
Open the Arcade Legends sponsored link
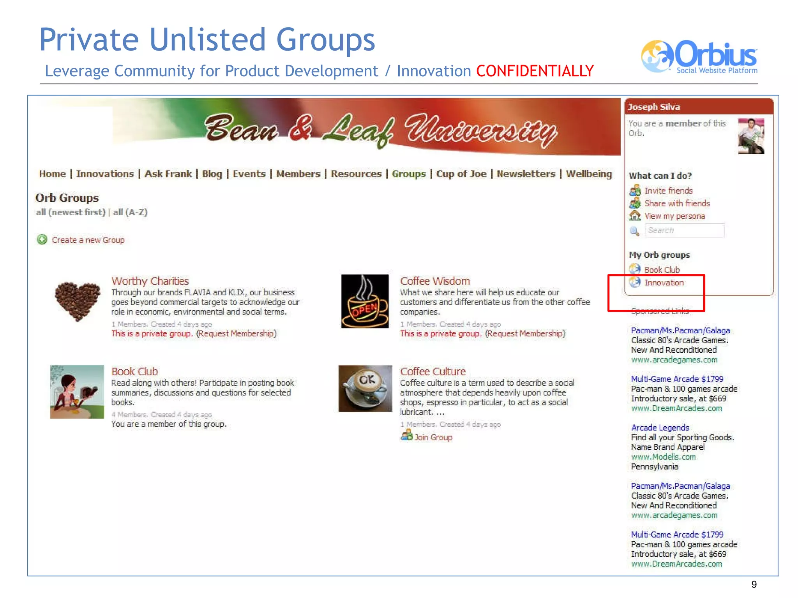click(x=660, y=427)
